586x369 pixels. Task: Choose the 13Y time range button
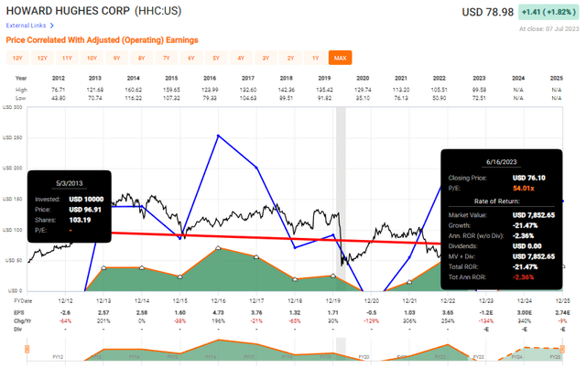[x=17, y=58]
